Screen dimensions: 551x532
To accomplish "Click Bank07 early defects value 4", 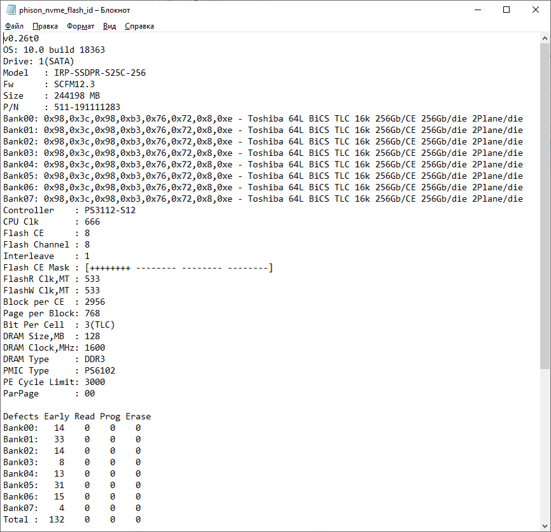I will [x=62, y=508].
